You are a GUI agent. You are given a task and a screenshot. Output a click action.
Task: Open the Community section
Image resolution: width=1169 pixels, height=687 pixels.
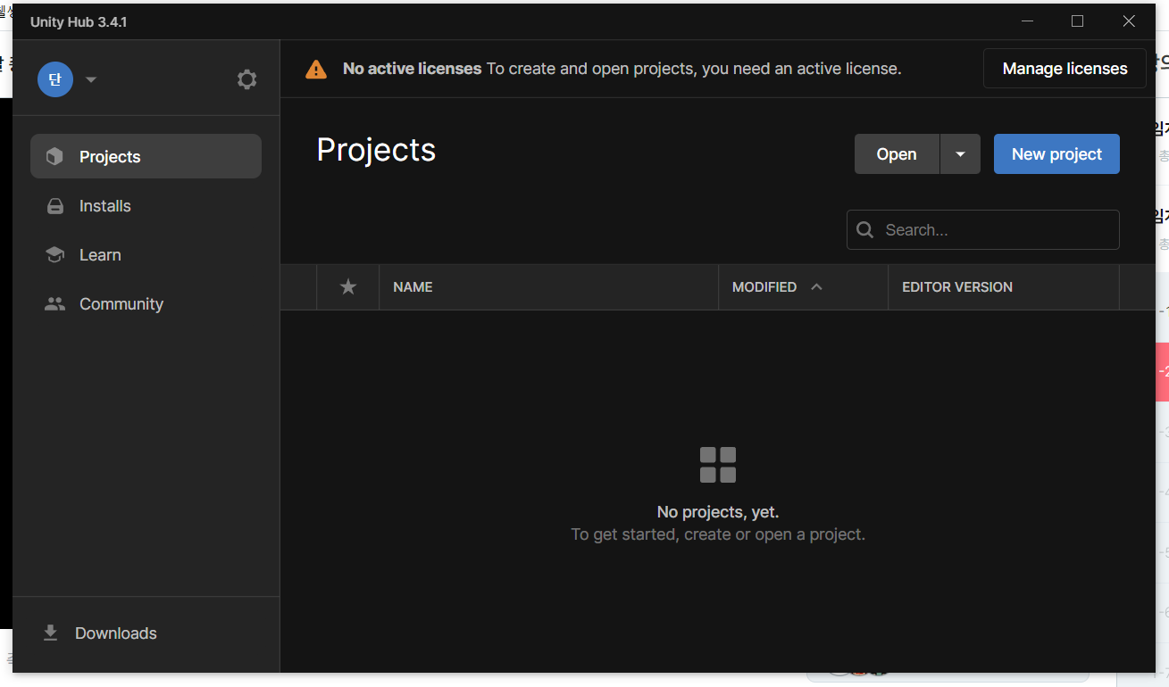(x=146, y=304)
